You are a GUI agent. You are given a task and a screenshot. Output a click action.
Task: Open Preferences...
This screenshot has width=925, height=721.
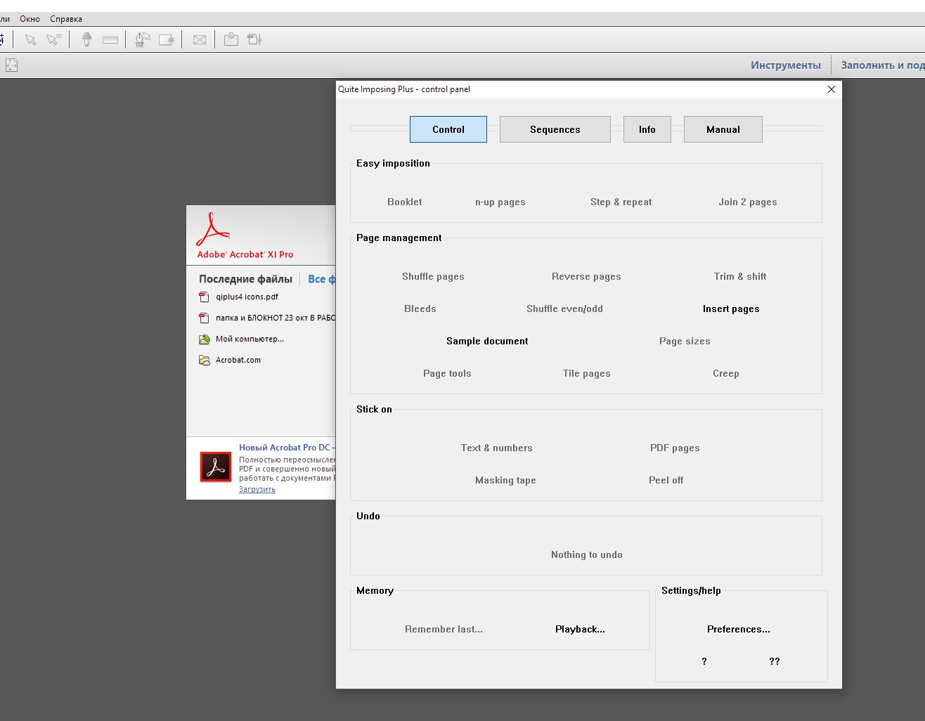pos(739,629)
